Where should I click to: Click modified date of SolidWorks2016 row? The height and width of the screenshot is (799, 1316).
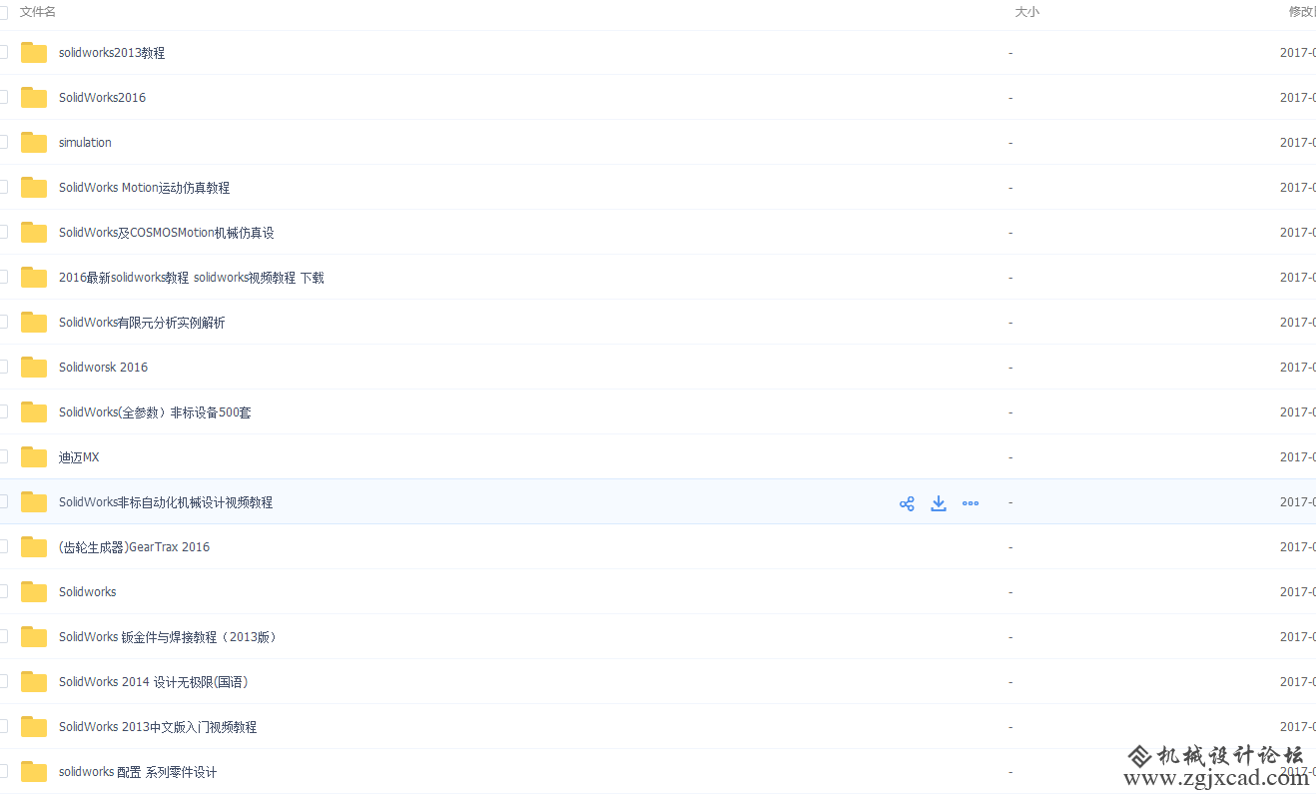pos(1298,98)
